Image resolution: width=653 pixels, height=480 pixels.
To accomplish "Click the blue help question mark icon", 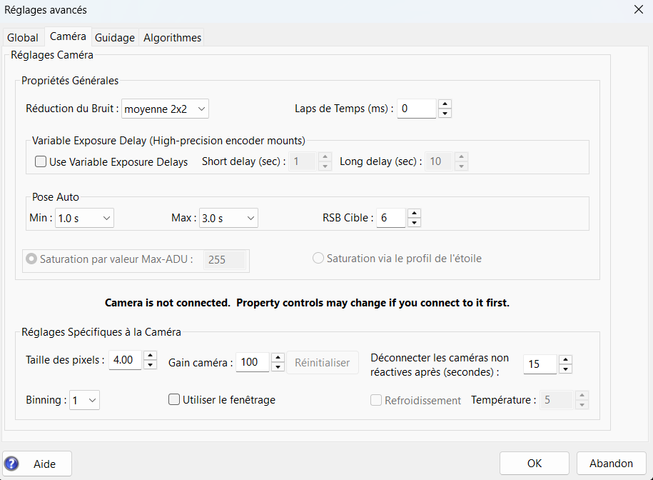I will 12,464.
